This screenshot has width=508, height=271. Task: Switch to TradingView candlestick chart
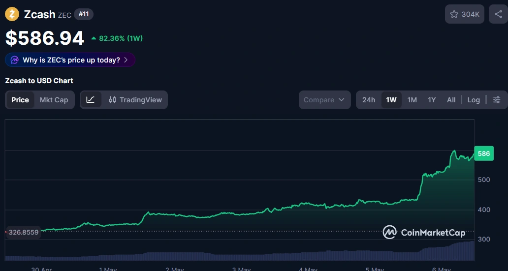point(135,100)
